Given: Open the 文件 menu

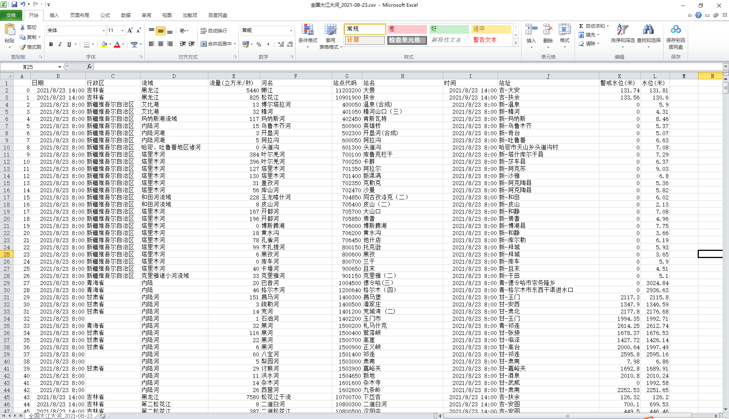Looking at the screenshot, I should [12, 15].
